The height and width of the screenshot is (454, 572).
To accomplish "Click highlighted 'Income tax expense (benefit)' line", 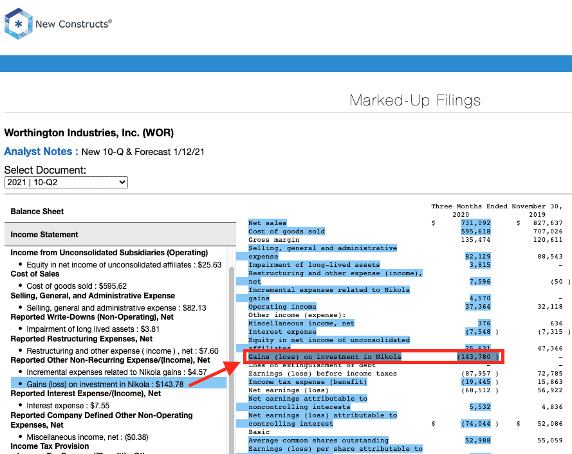I will click(x=308, y=382).
